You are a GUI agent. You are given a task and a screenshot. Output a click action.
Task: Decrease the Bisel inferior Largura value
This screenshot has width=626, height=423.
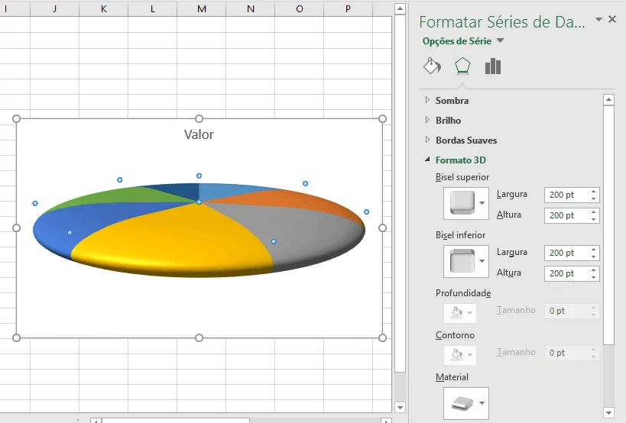click(594, 257)
